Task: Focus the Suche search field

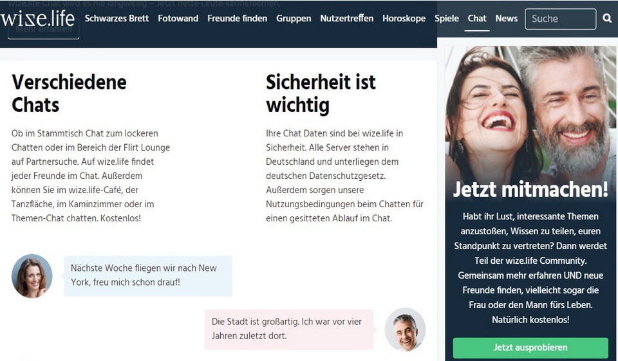Action: point(560,19)
